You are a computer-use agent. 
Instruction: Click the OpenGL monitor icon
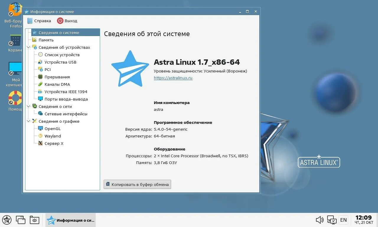(x=40, y=129)
